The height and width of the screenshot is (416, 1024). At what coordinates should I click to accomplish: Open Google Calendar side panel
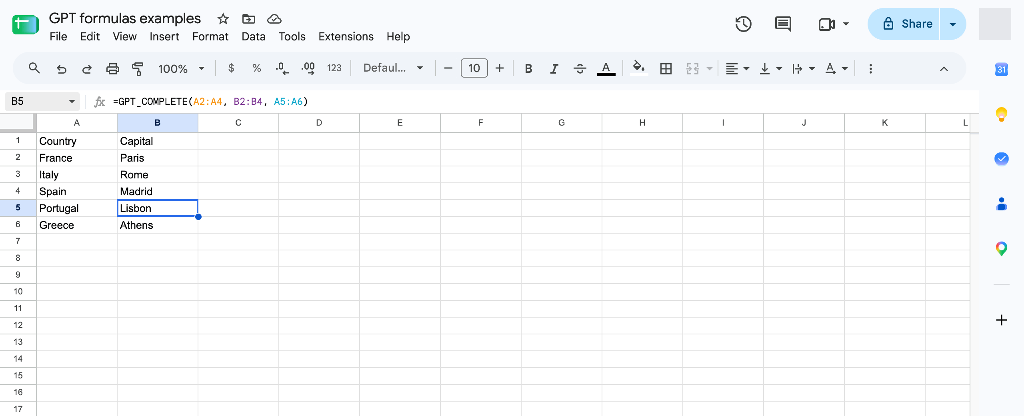tap(1001, 69)
